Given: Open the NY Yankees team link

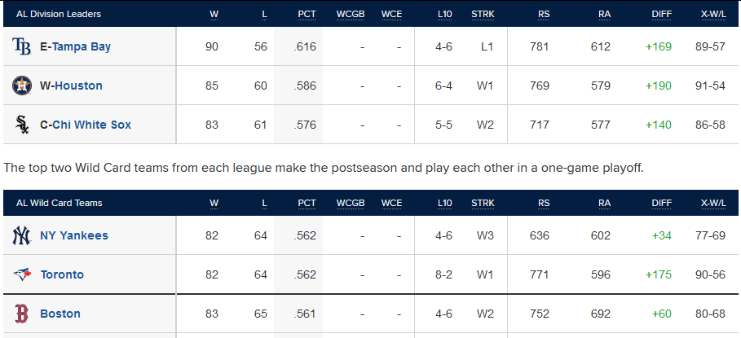Looking at the screenshot, I should point(74,235).
